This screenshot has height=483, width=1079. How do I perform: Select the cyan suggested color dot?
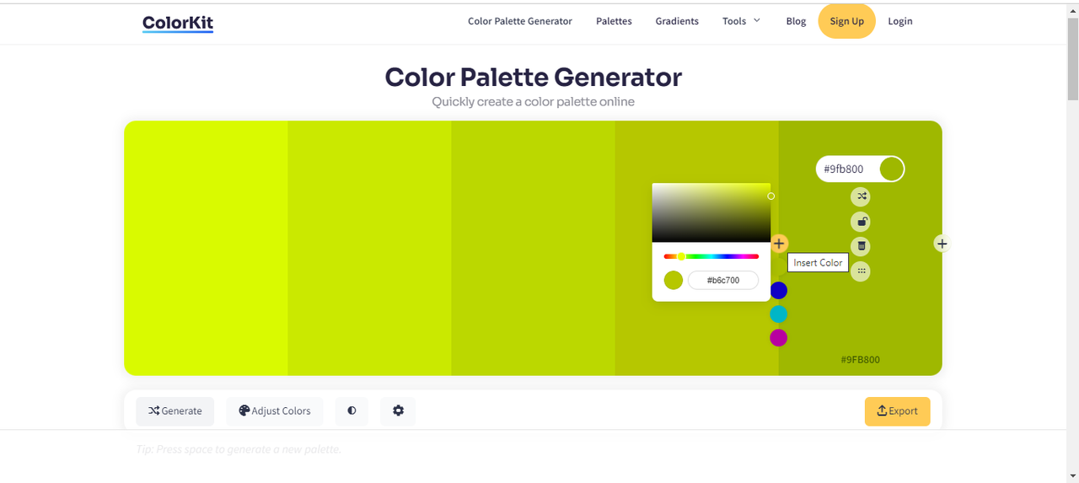(779, 314)
